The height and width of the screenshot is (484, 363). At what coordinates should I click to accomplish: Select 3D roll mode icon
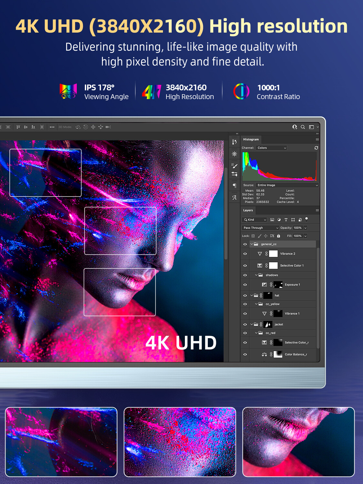coord(86,127)
